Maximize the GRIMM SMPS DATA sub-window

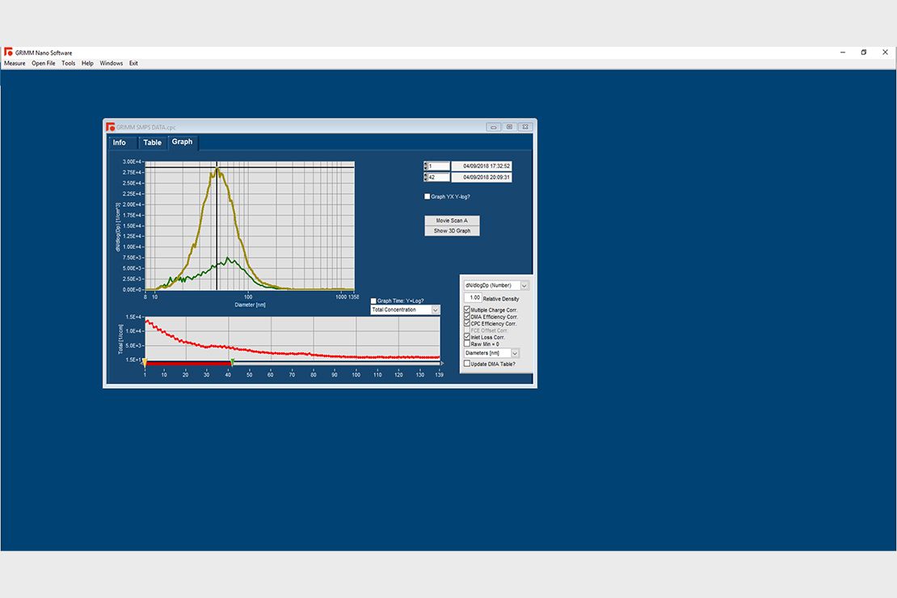point(510,127)
